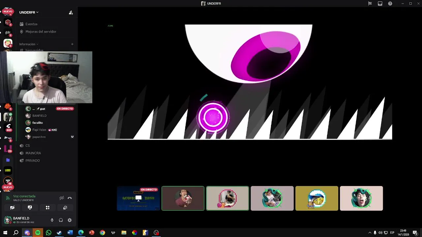The image size is (422, 237).
Task: Switch the ESP input language indicator
Action: pos(392,233)
